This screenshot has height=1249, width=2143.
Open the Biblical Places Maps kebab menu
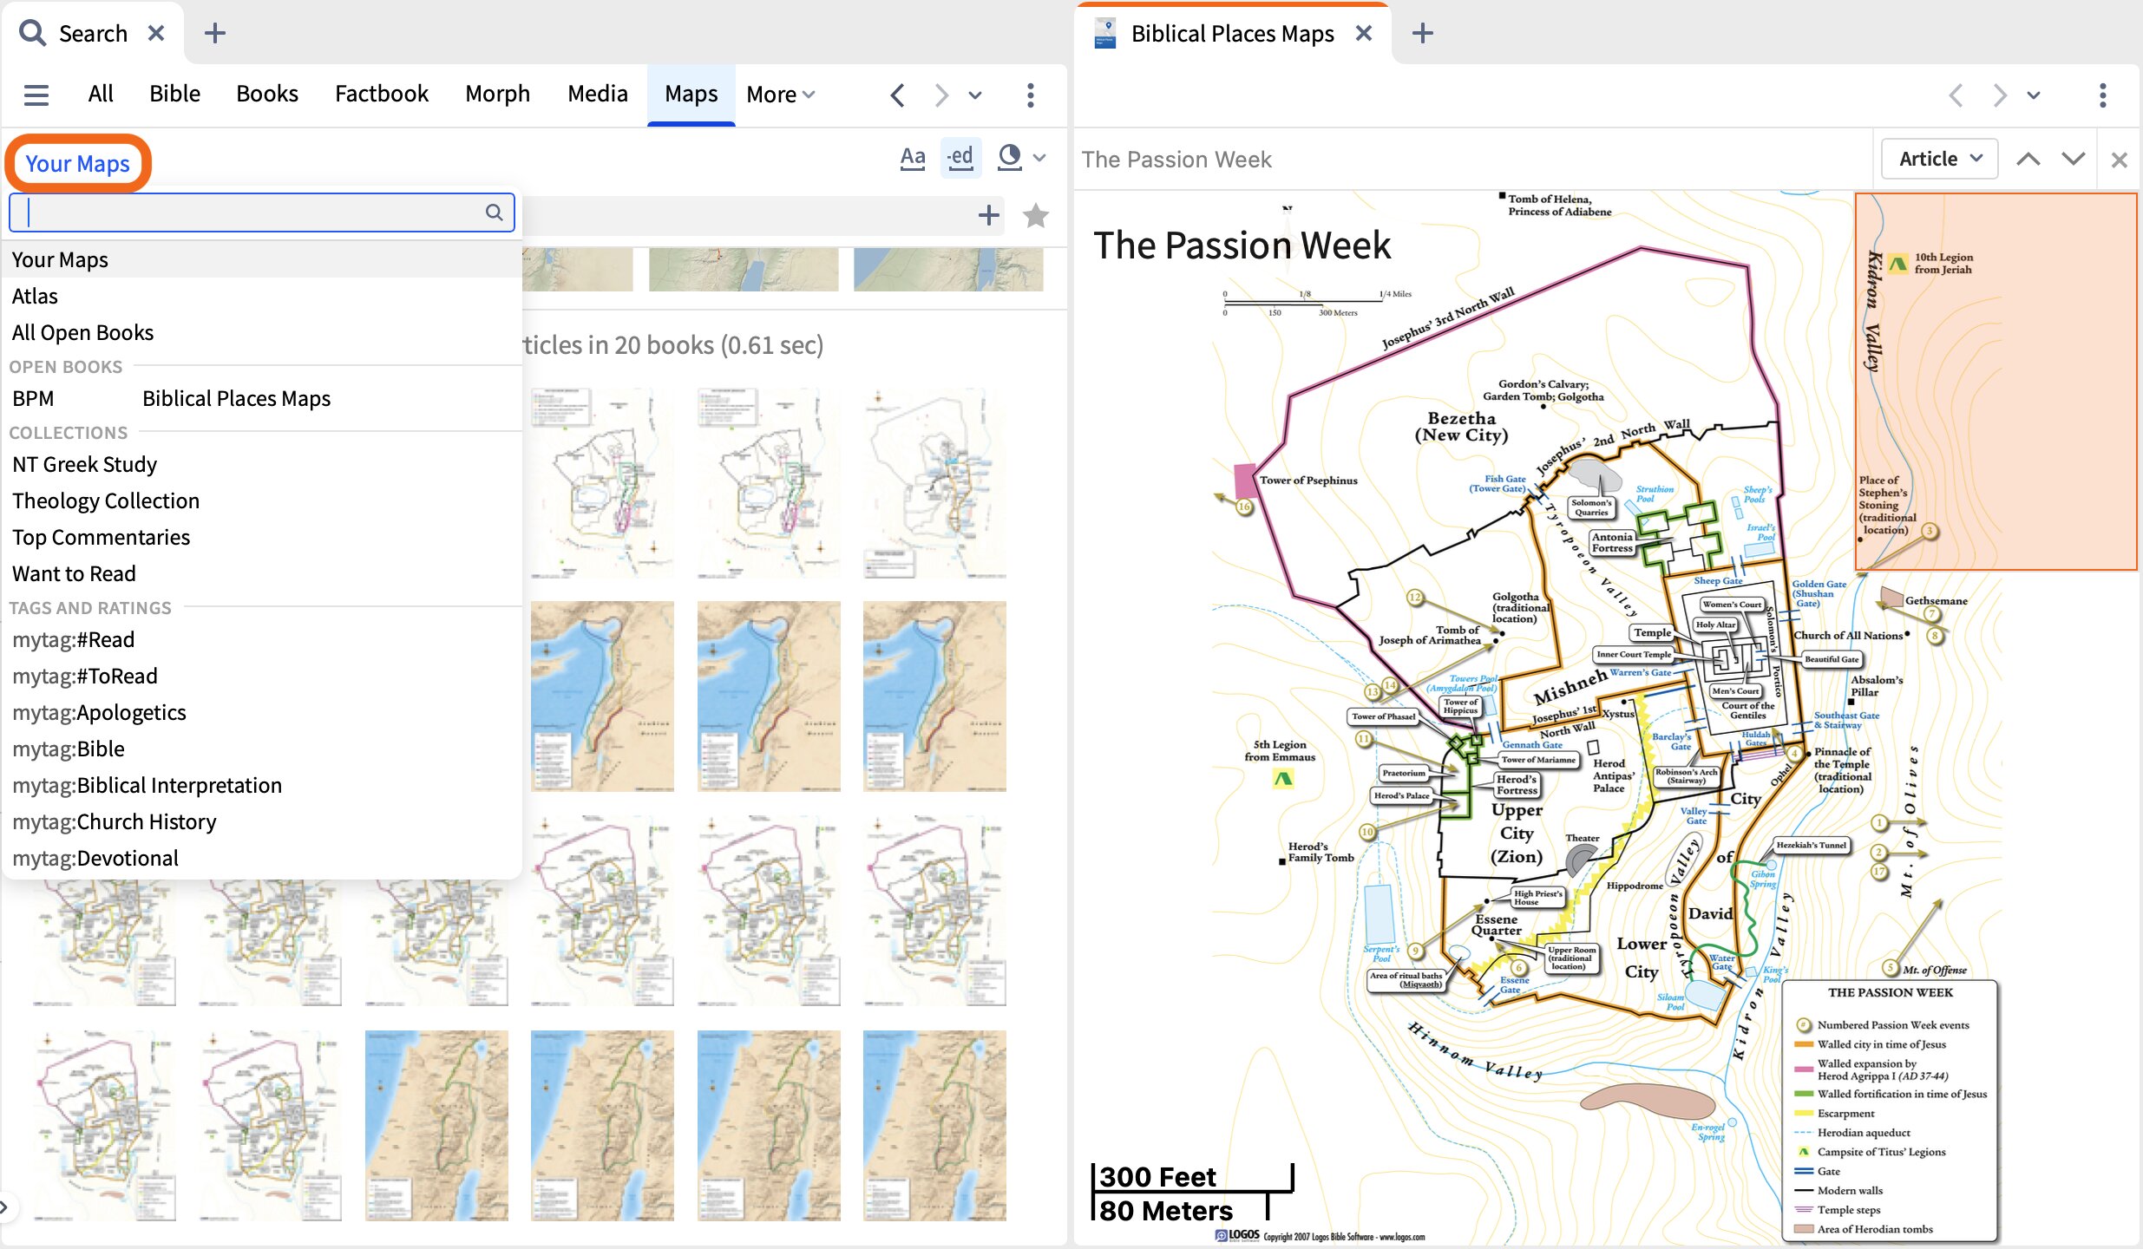(x=2103, y=95)
